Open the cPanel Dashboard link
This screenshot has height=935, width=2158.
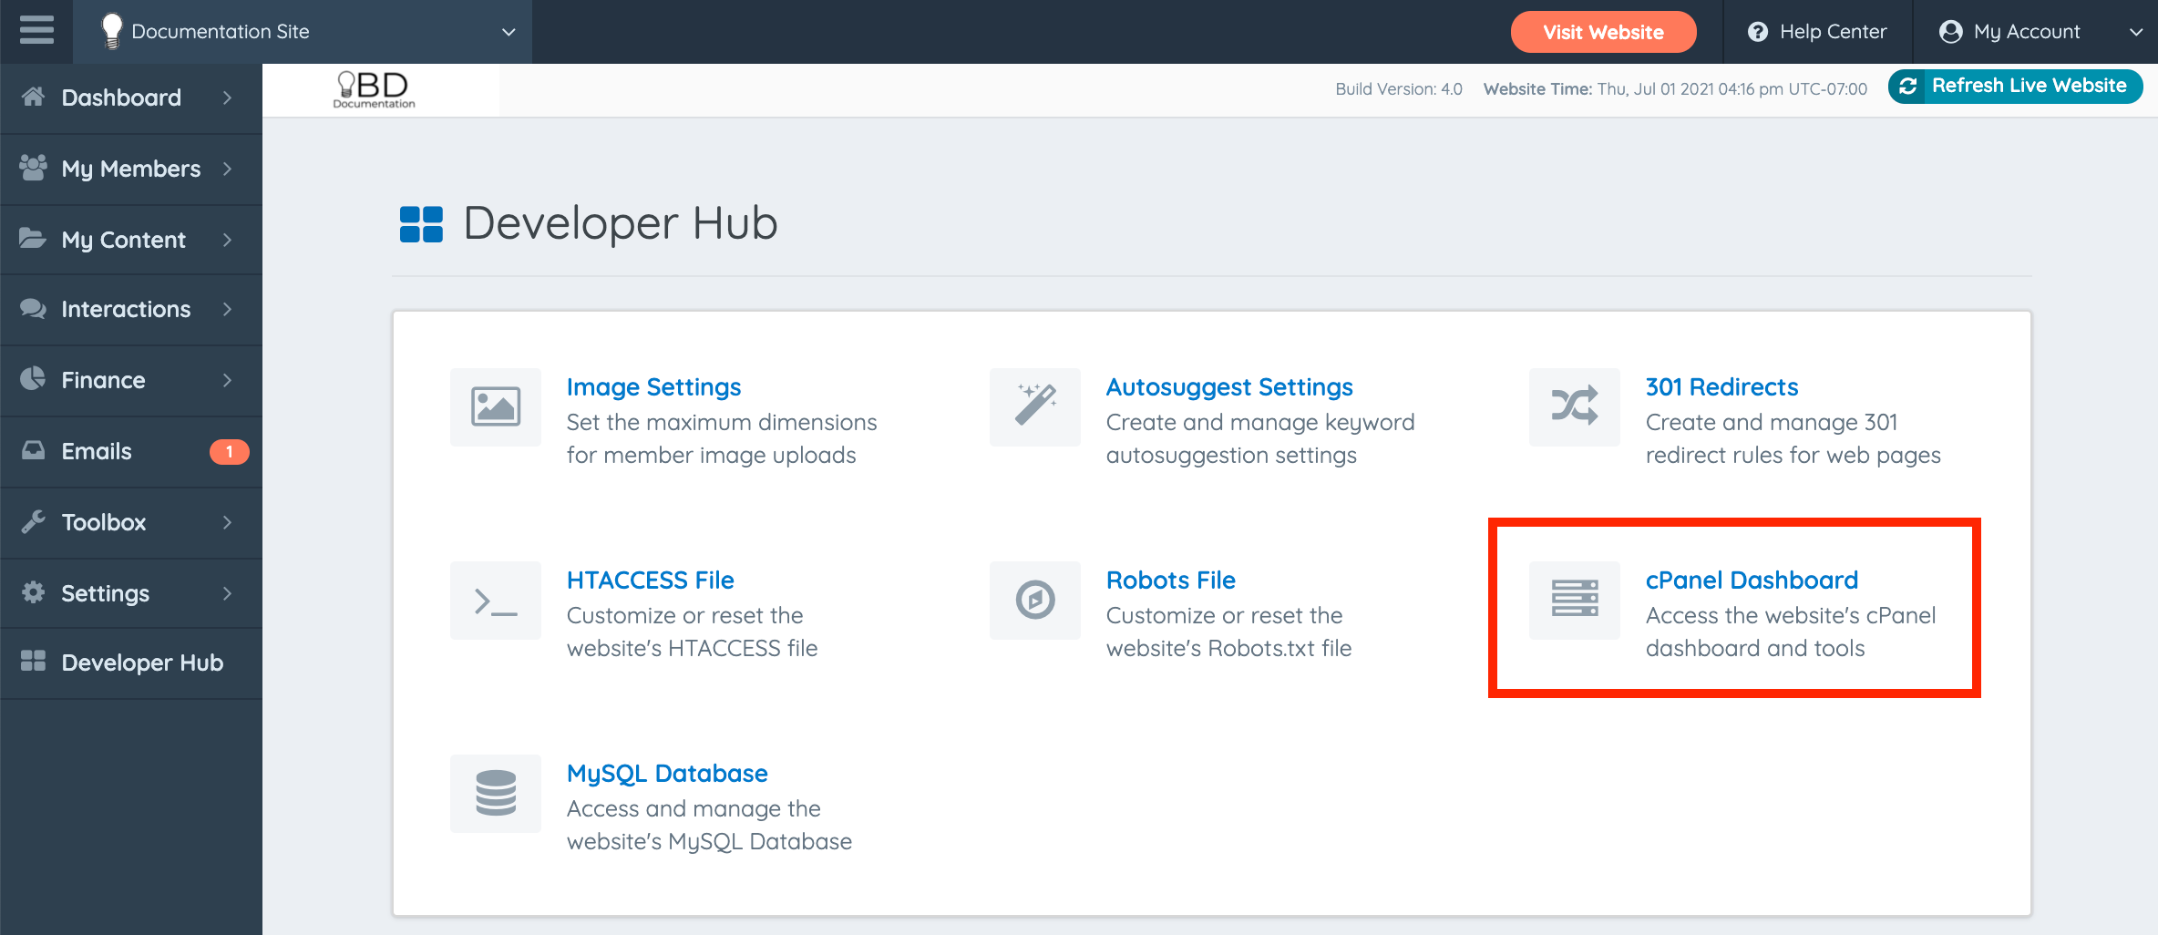tap(1752, 581)
